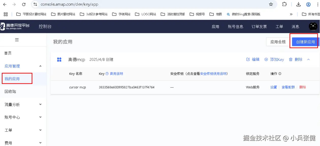Click the cursor mcp key name
Image resolution: width=320 pixels, height=146 pixels.
[77, 87]
